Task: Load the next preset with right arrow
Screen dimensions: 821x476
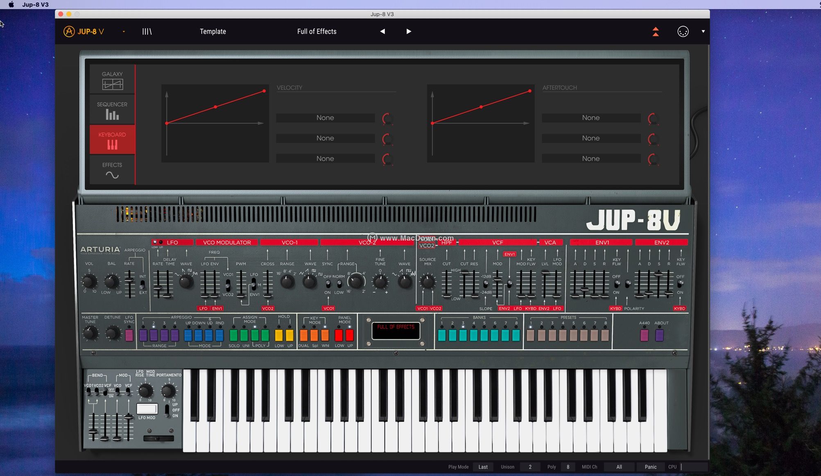Action: tap(408, 32)
